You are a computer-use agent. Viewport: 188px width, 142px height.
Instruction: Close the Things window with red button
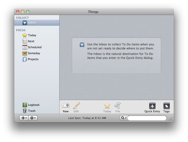18,11
